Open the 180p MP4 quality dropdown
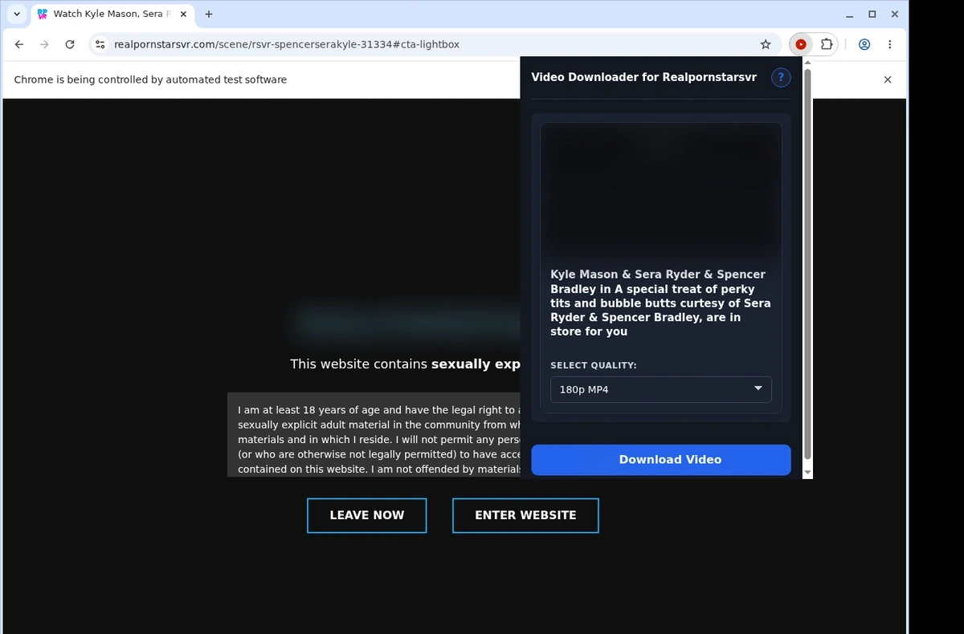The width and height of the screenshot is (964, 634). coord(661,389)
